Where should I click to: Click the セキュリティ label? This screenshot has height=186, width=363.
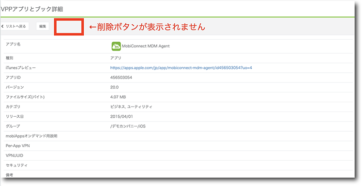[16, 165]
